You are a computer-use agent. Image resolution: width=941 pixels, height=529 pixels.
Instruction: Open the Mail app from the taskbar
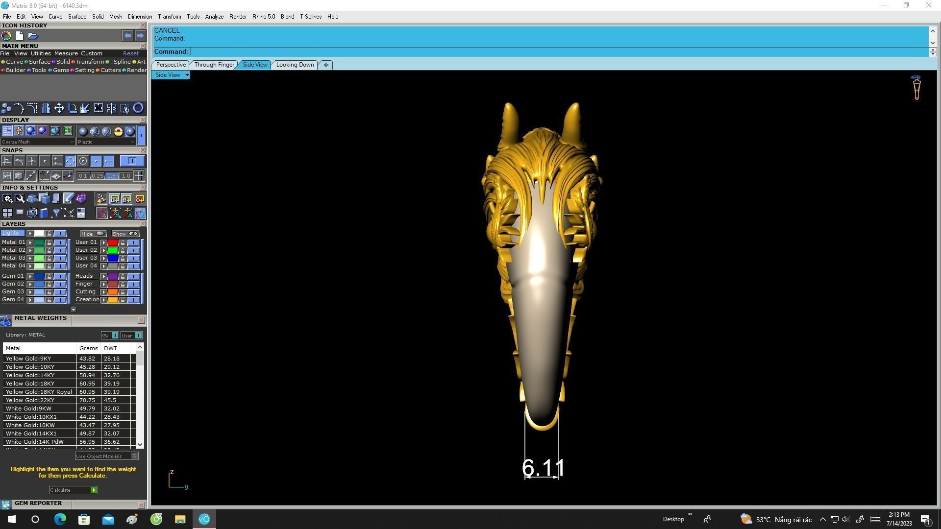[x=108, y=519]
